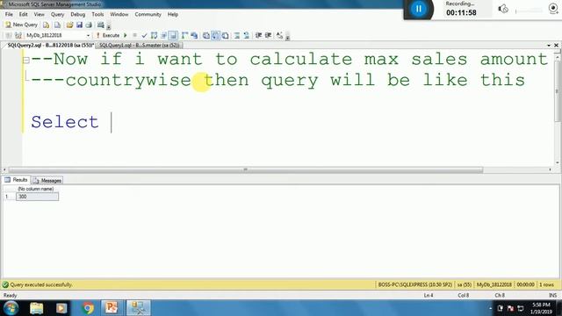Click the Activity Monitor toolbar icon

101,25
